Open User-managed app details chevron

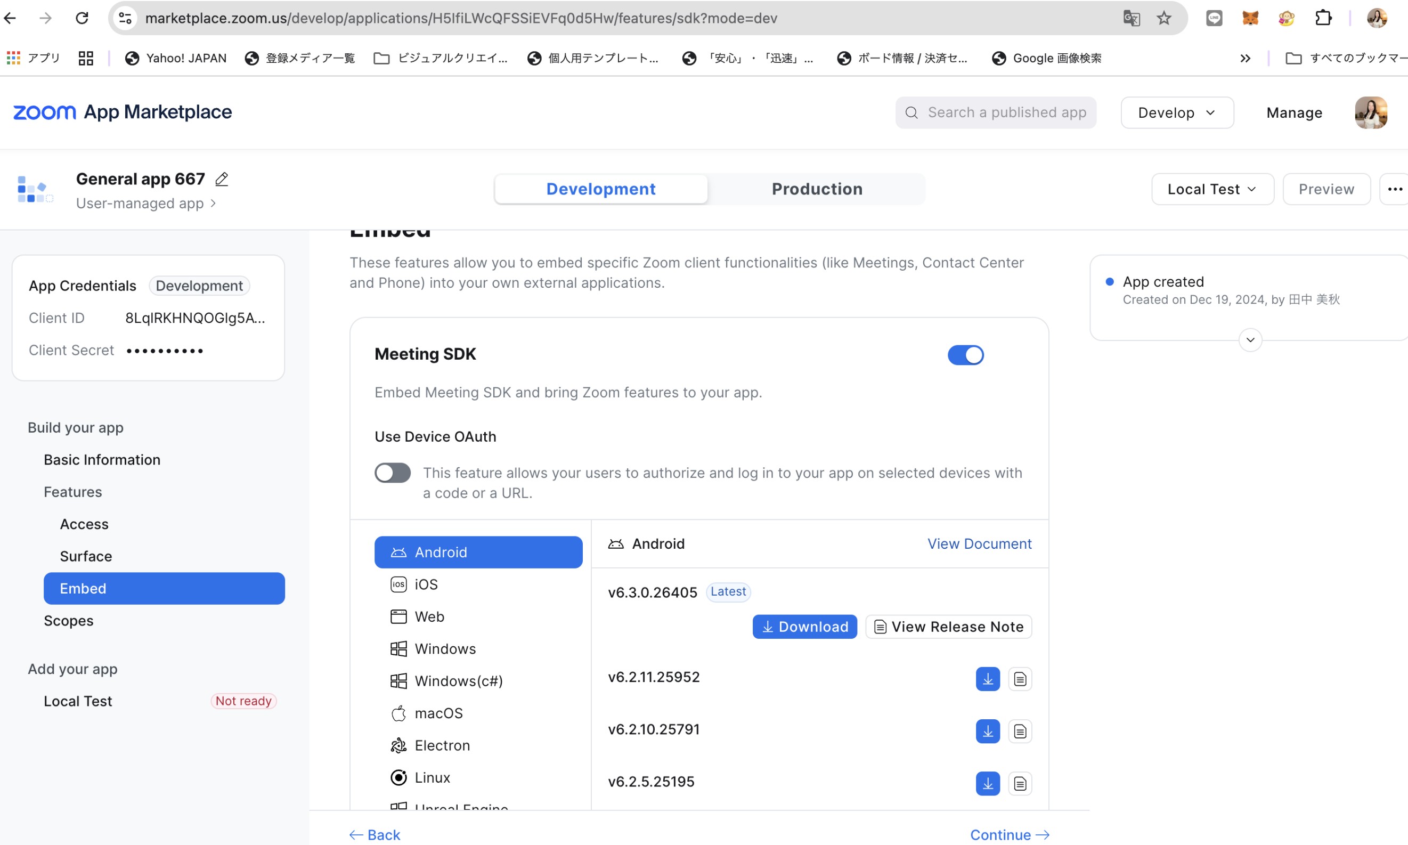[x=213, y=204]
